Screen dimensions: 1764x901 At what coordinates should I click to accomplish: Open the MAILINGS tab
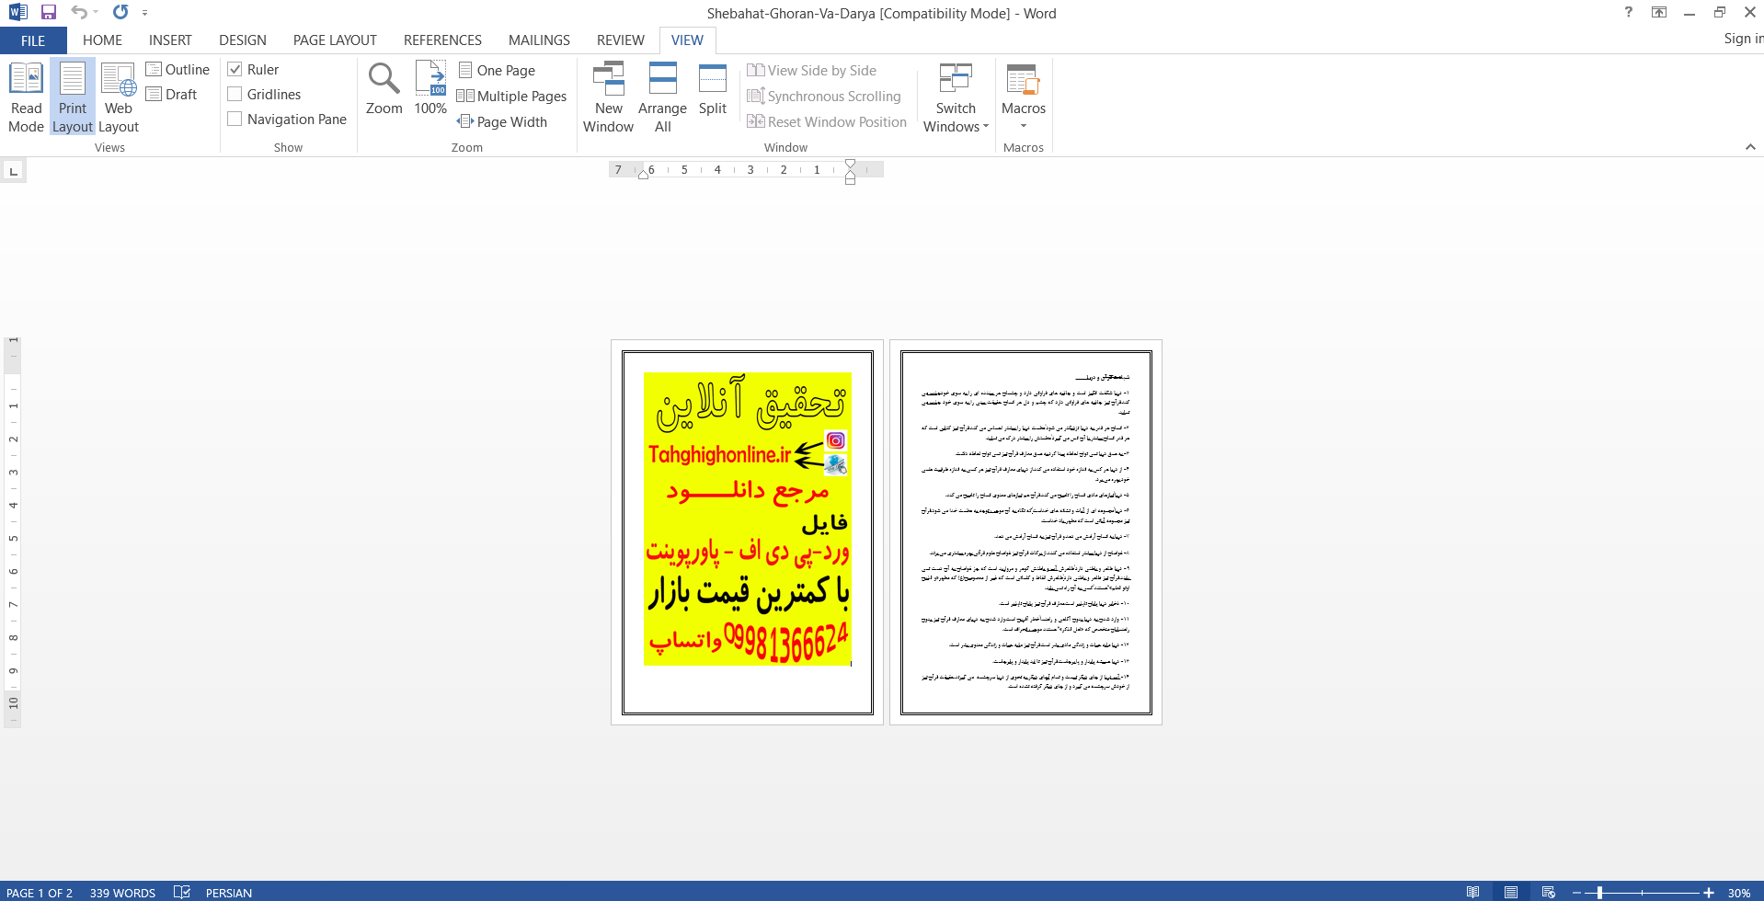tap(539, 40)
